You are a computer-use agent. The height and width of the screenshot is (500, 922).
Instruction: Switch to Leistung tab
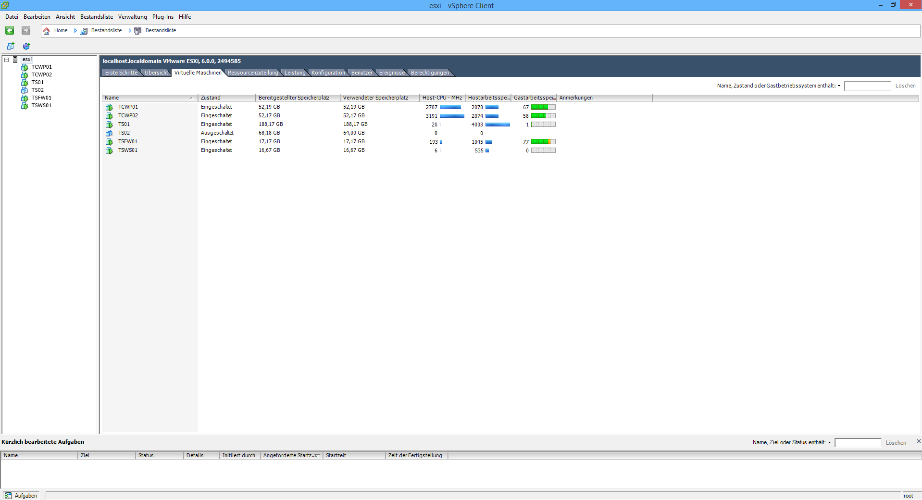(295, 73)
